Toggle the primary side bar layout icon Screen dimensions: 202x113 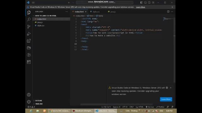tap(141, 3)
